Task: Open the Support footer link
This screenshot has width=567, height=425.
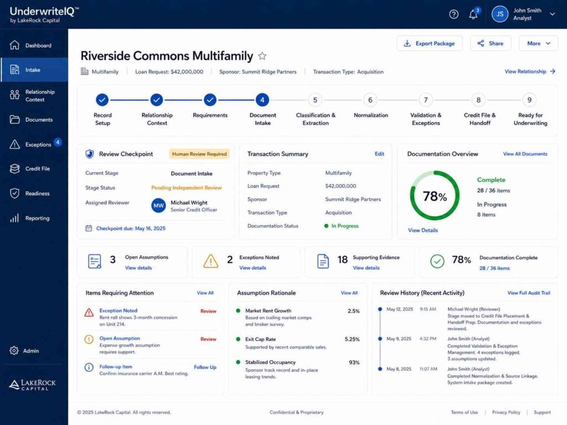Action: pyautogui.click(x=542, y=412)
